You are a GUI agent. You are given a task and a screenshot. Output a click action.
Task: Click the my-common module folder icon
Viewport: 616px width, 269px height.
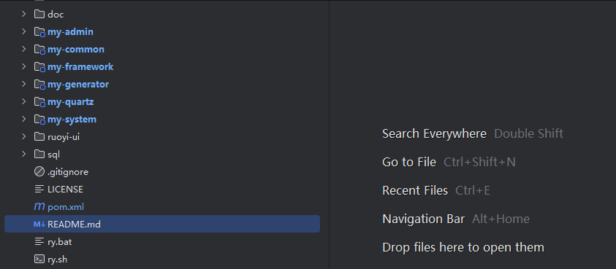(39, 50)
